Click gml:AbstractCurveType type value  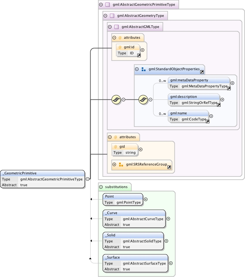(143, 219)
